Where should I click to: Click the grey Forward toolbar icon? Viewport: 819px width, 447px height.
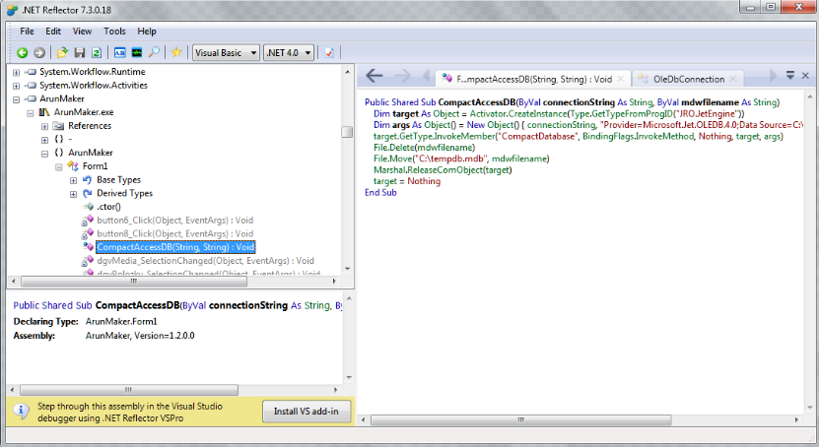39,53
